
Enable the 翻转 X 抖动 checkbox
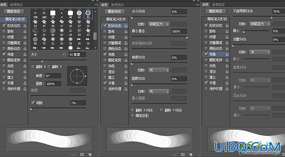(132, 110)
